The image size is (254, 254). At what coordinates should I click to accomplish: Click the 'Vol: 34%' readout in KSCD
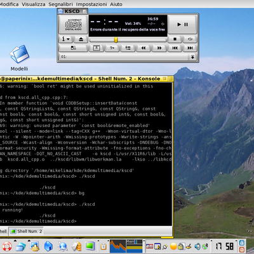[x=133, y=23]
